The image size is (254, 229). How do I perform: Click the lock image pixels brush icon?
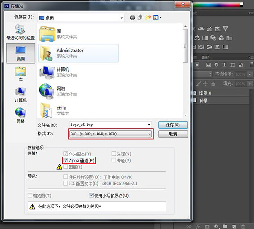(x=198, y=84)
